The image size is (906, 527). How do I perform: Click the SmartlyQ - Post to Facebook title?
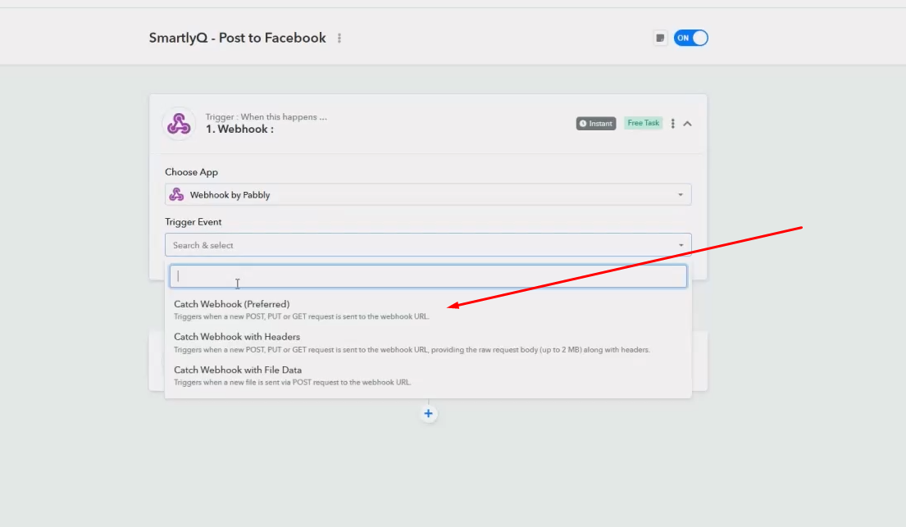tap(238, 39)
